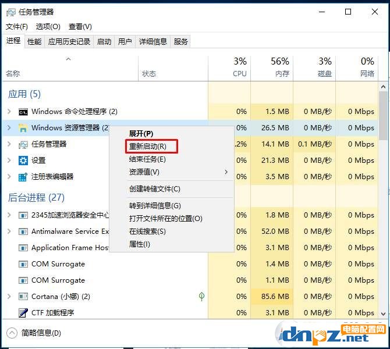Click the 52.0 MB memory cell

pos(272,231)
